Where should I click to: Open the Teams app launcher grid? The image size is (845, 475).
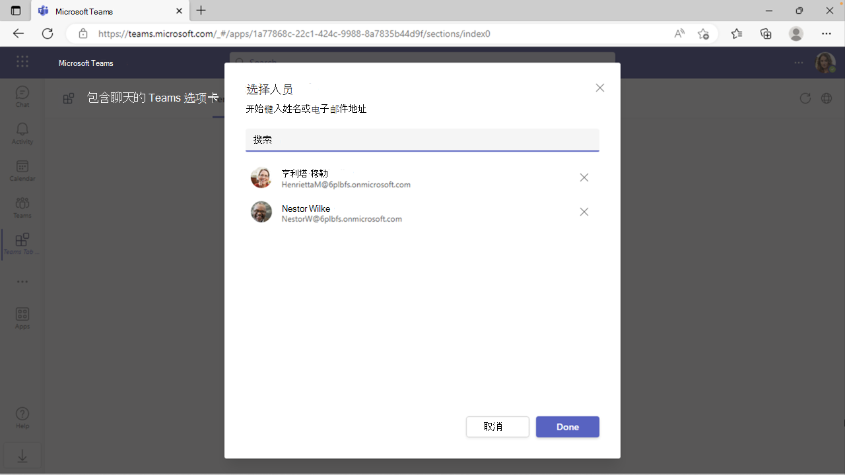point(22,62)
